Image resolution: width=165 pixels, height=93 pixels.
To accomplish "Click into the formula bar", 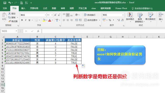I will pyautogui.click(x=103, y=31).
